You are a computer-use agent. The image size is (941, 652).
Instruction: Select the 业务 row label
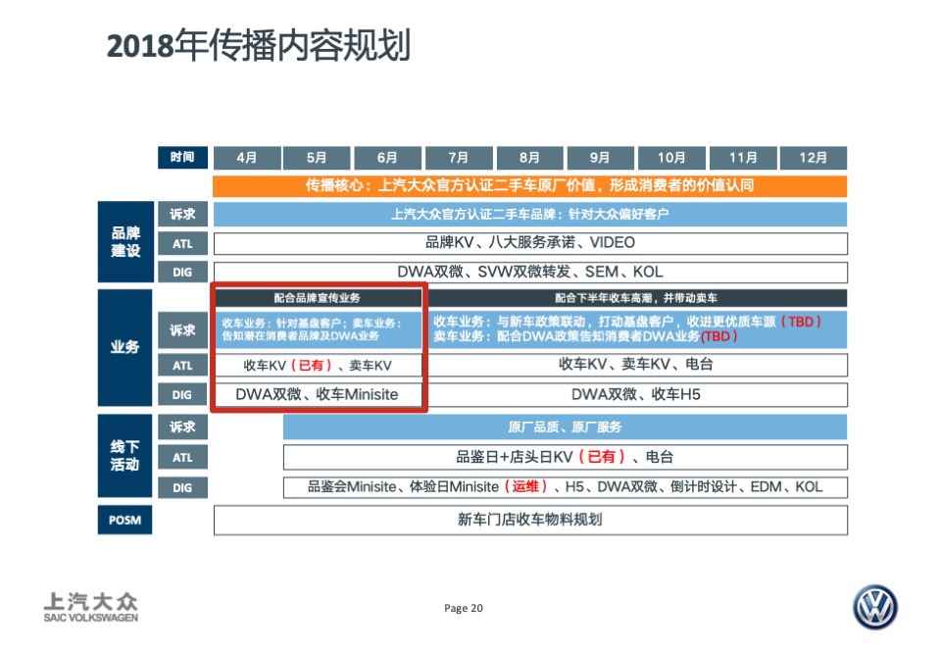point(124,346)
